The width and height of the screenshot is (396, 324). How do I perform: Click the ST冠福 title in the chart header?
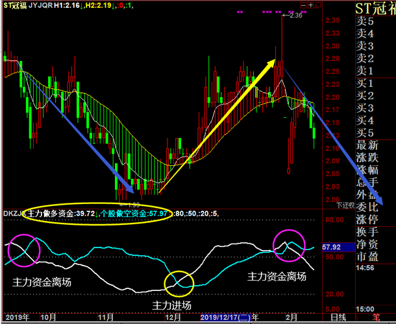15,5
